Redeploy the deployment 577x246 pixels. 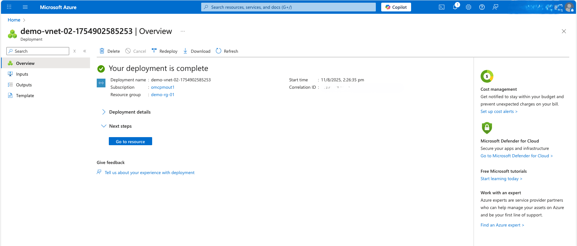pos(165,51)
